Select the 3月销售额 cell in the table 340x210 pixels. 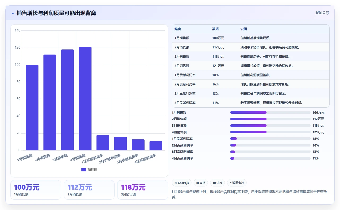(182, 57)
